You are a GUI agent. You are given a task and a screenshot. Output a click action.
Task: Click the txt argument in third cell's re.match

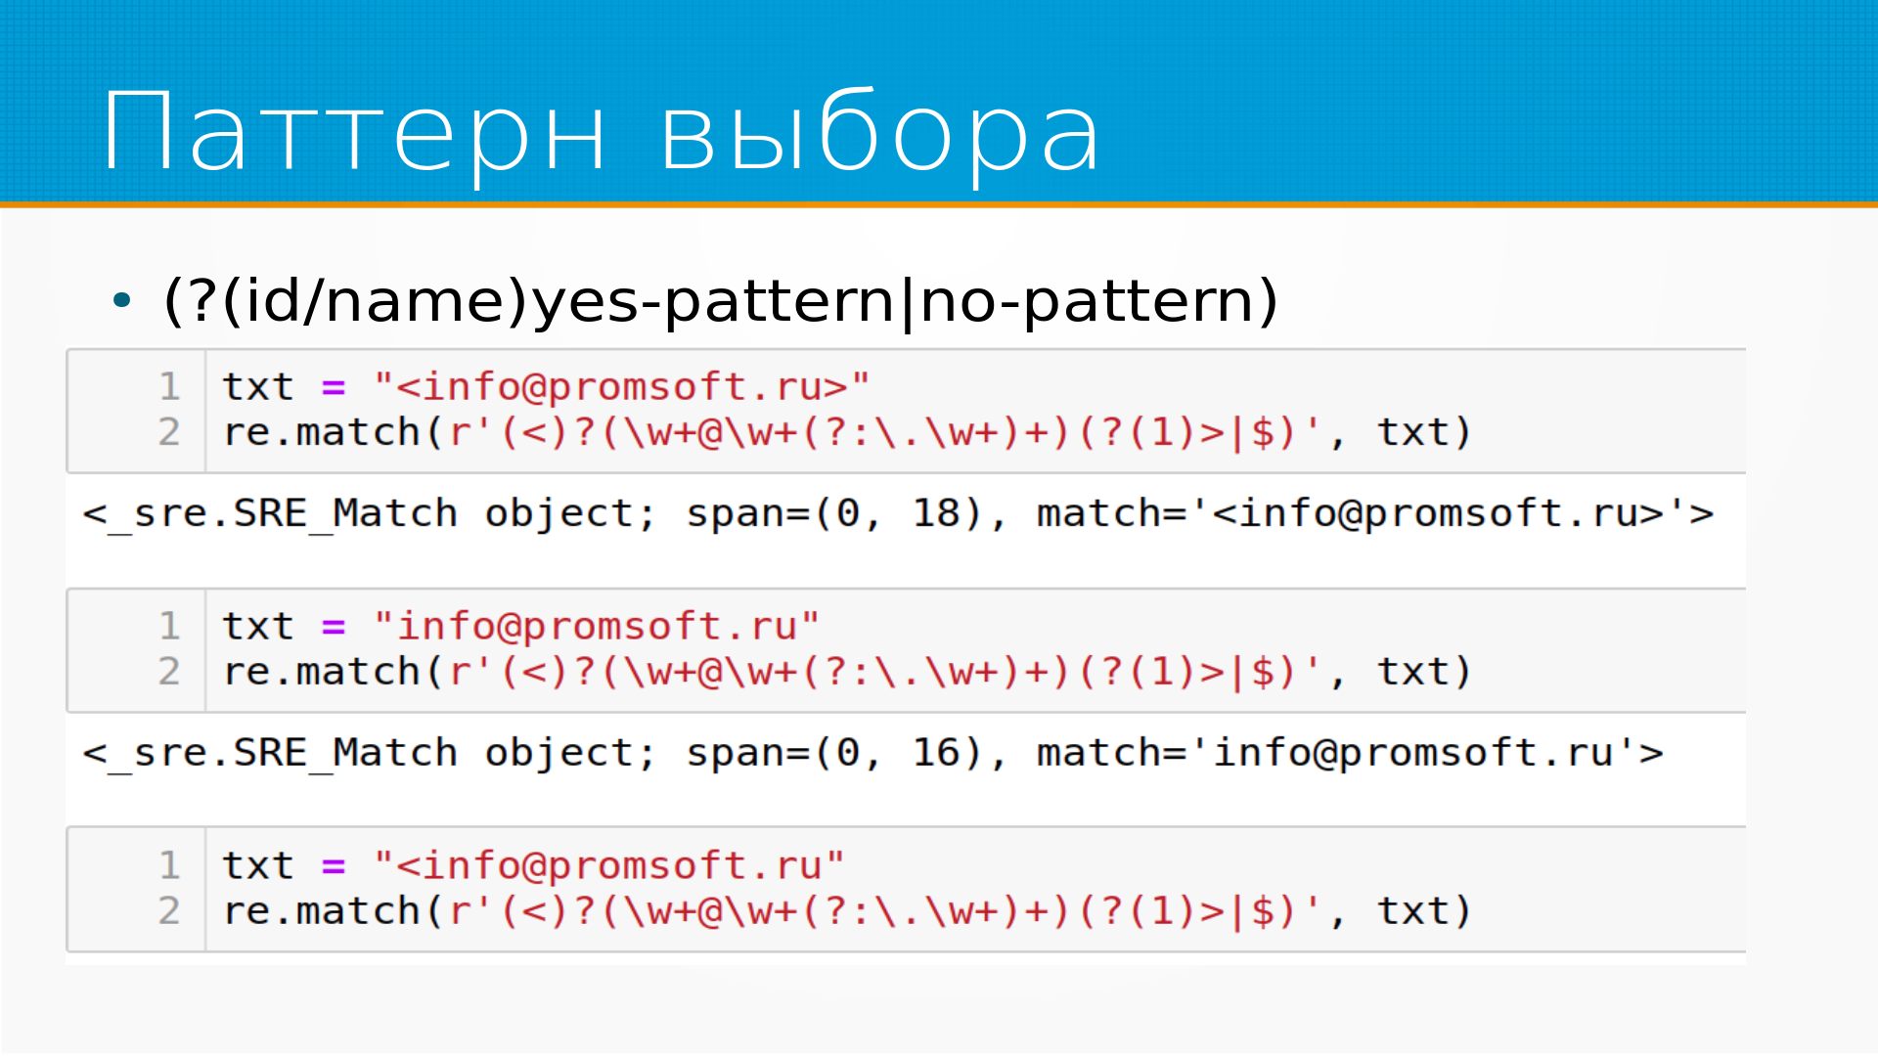point(1412,911)
